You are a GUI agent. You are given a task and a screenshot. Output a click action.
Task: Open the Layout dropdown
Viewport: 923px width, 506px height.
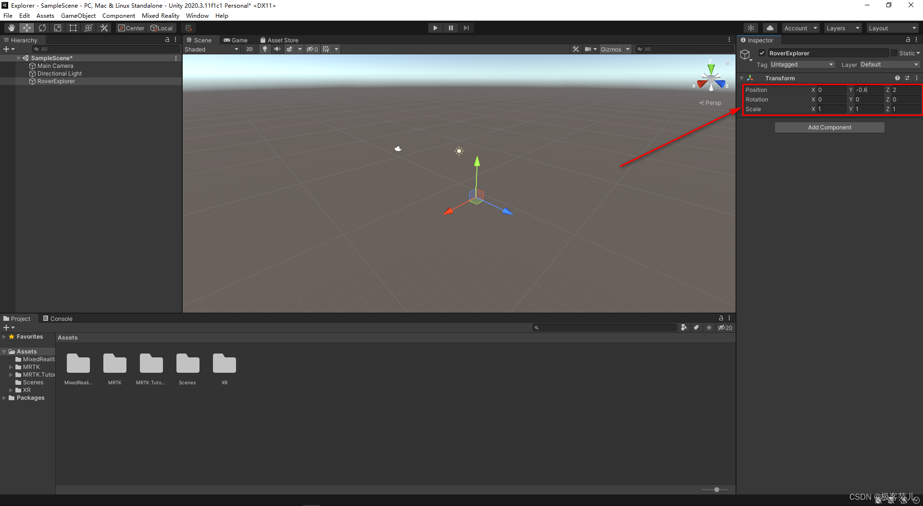coord(893,28)
